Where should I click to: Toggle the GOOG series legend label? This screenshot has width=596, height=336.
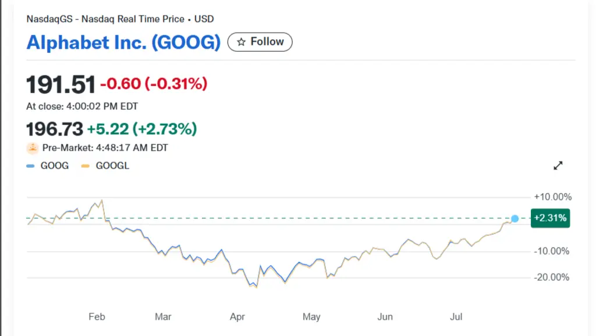tap(54, 166)
